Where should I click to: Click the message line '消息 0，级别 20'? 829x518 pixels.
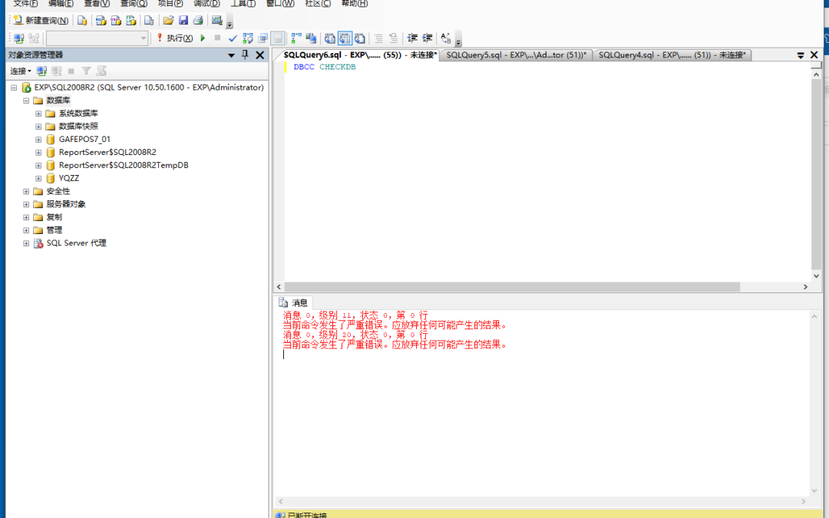pos(355,335)
